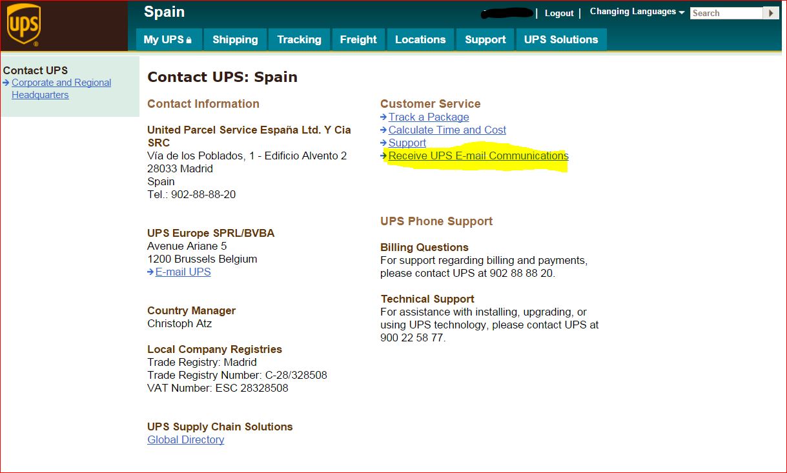
Task: Click the Billing Questions heading
Action: (x=424, y=247)
